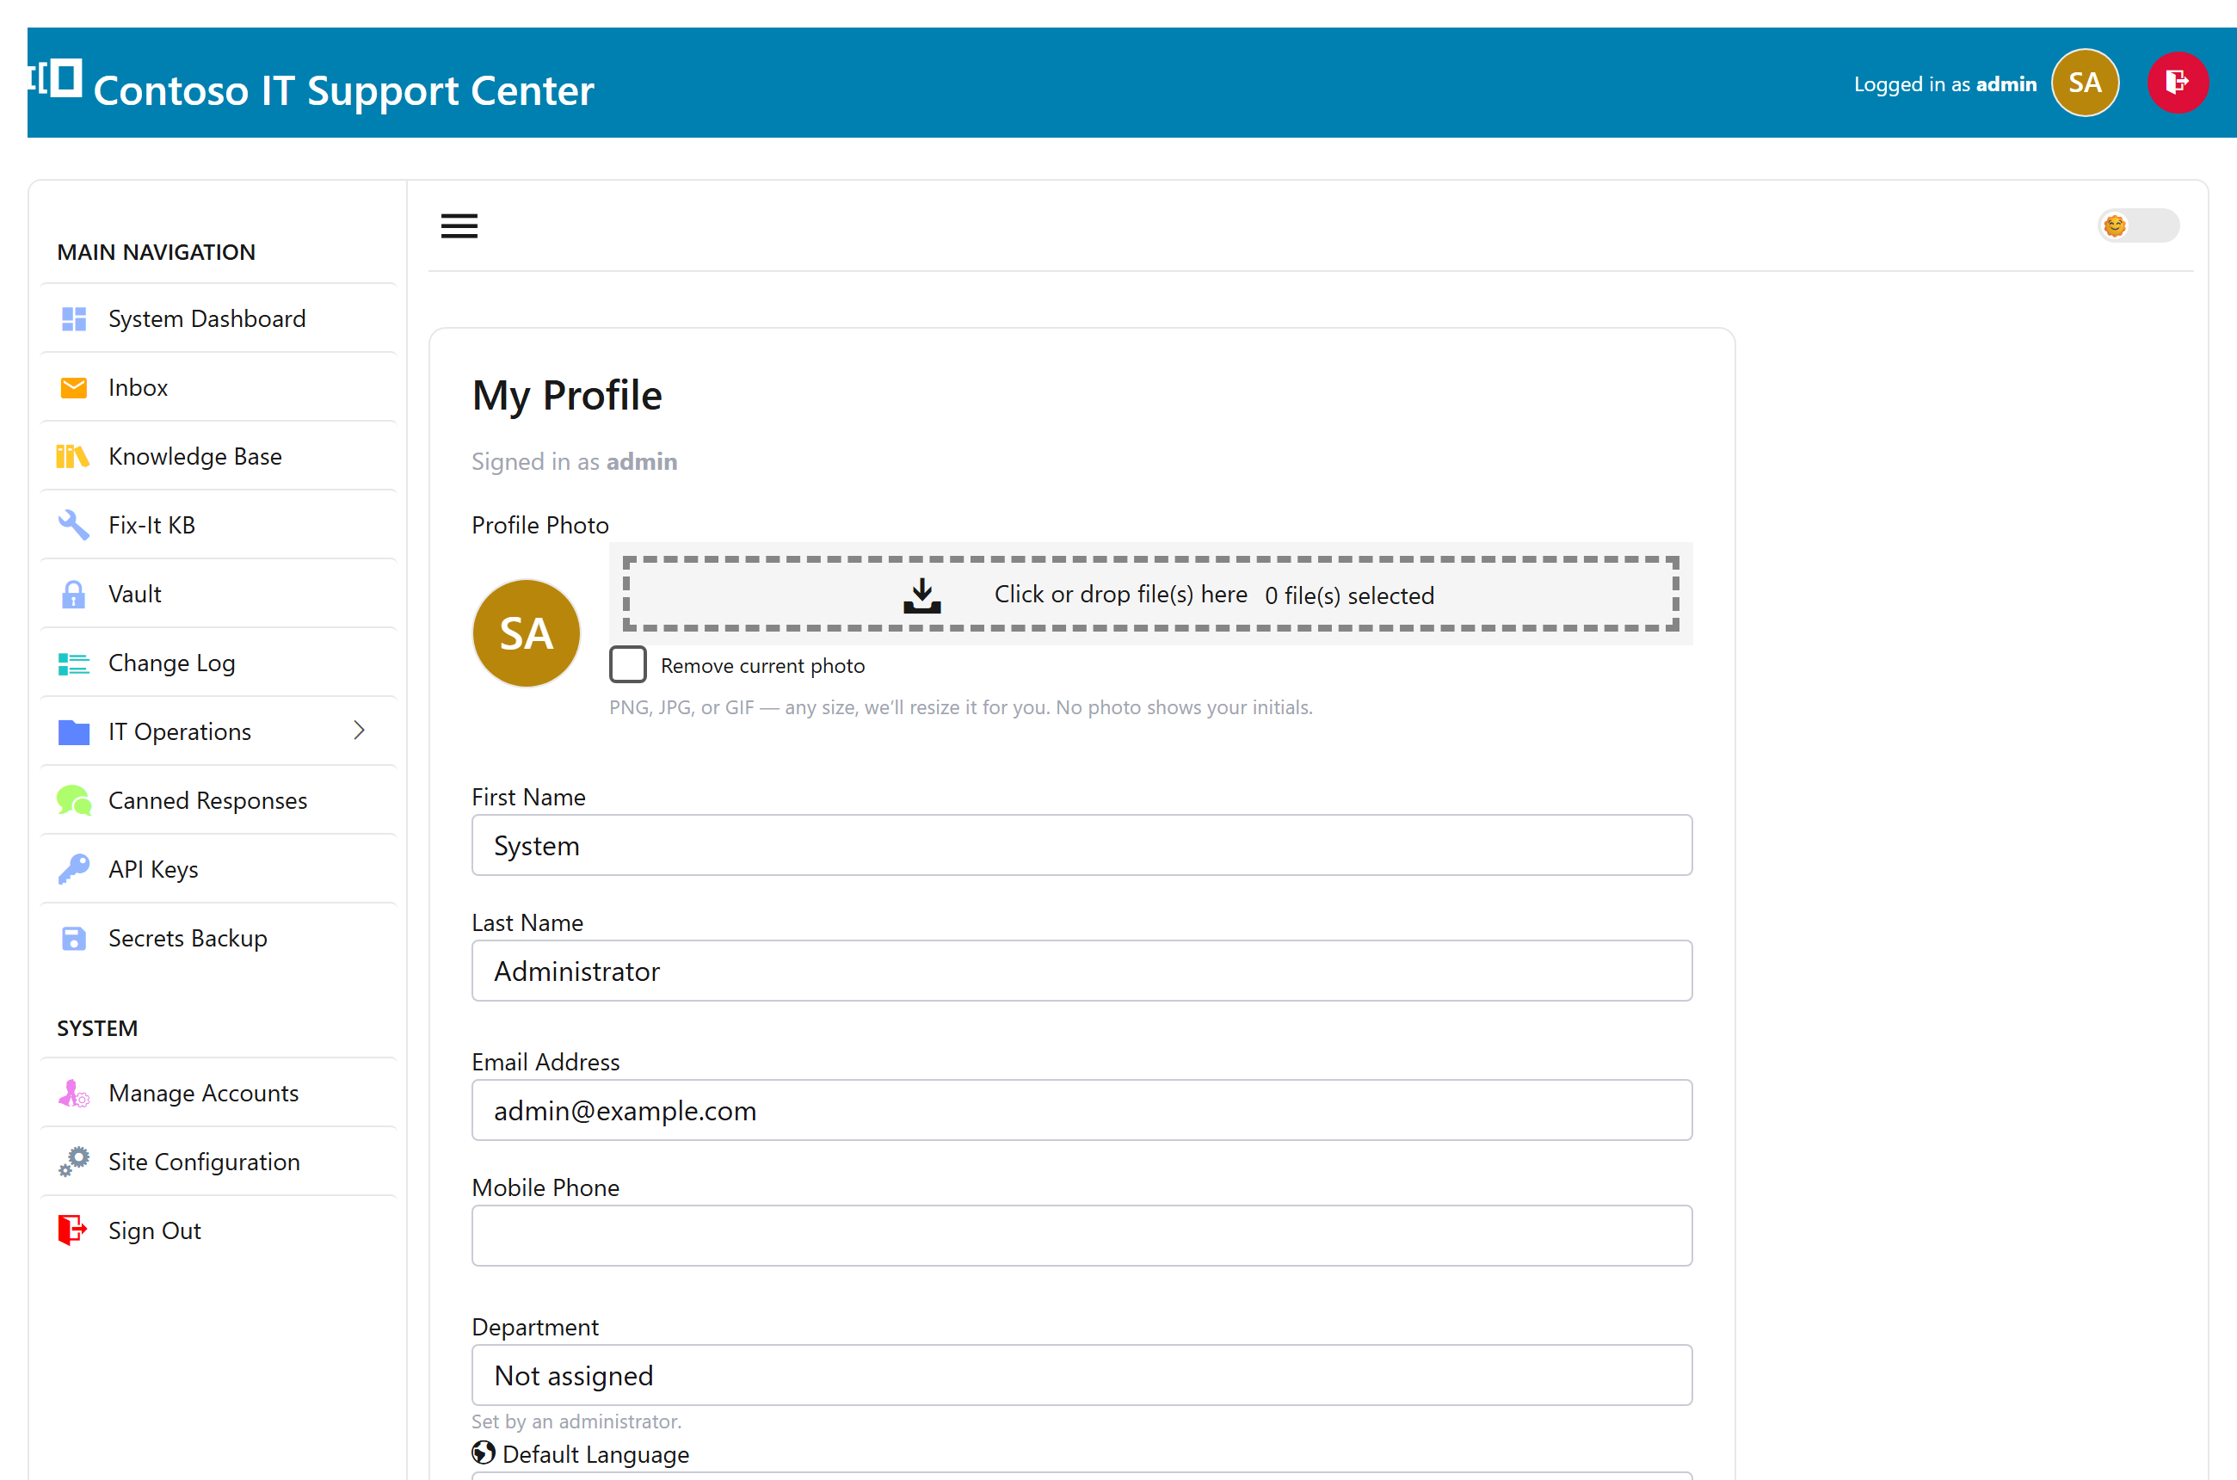Toggle the dark mode theme switch
This screenshot has height=1480, width=2237.
point(2138,225)
